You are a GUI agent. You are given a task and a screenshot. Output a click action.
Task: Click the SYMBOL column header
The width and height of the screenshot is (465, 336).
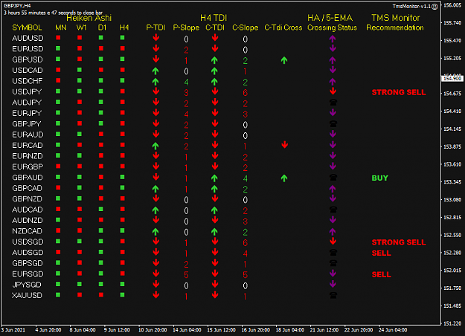click(27, 28)
